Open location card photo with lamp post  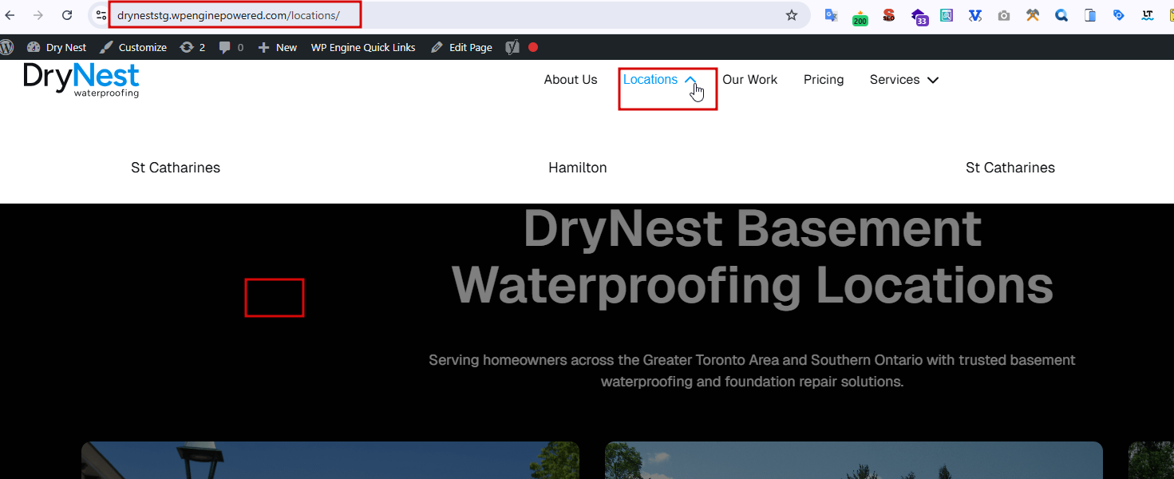coord(330,461)
